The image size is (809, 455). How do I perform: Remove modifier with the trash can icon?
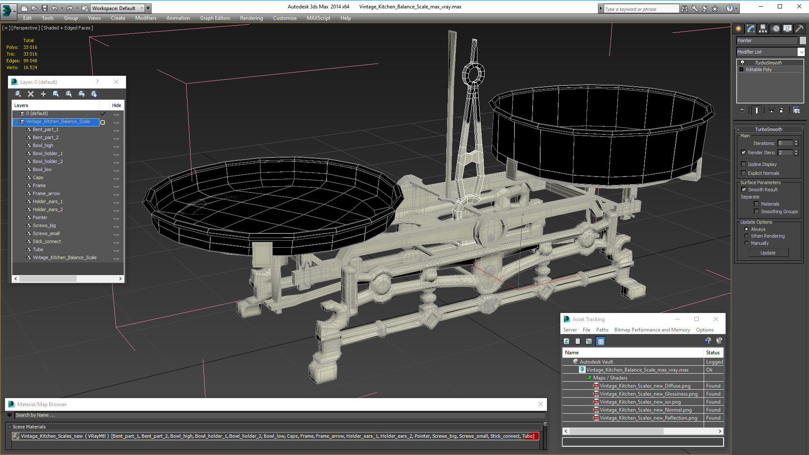782,110
